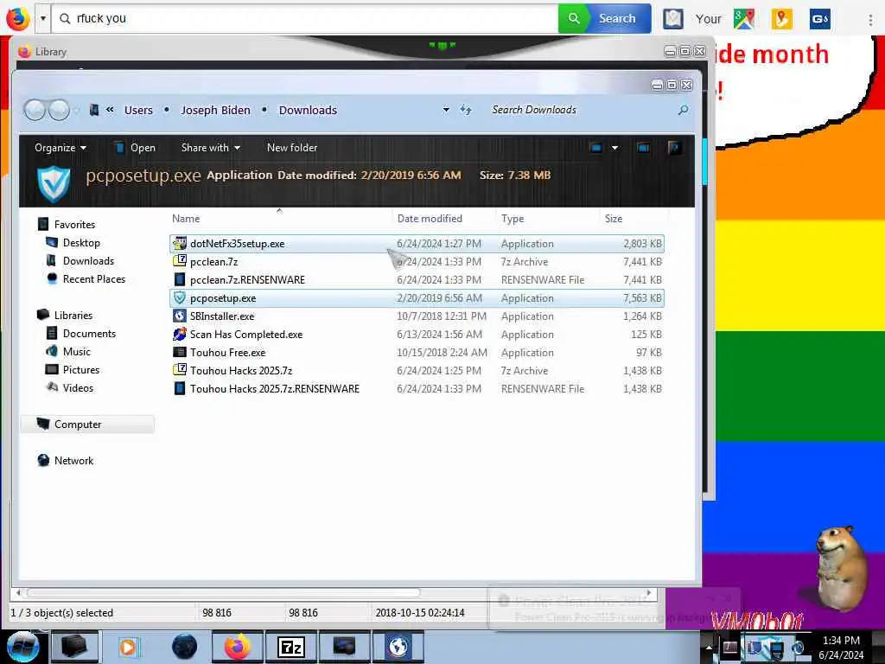Click the green Search button
Image resolution: width=885 pixels, height=664 pixels.
(604, 18)
